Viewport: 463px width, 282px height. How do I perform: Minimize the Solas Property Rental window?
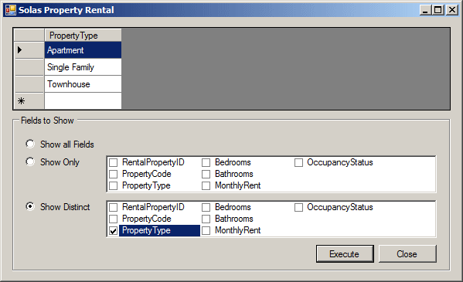425,10
